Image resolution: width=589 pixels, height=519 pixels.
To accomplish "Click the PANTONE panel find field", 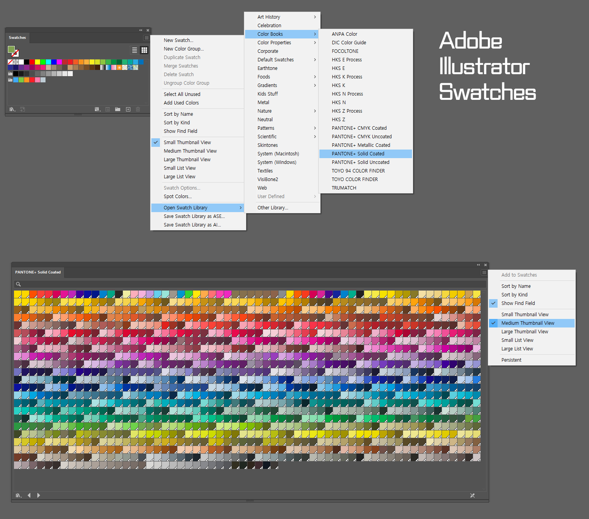I will pyautogui.click(x=250, y=284).
